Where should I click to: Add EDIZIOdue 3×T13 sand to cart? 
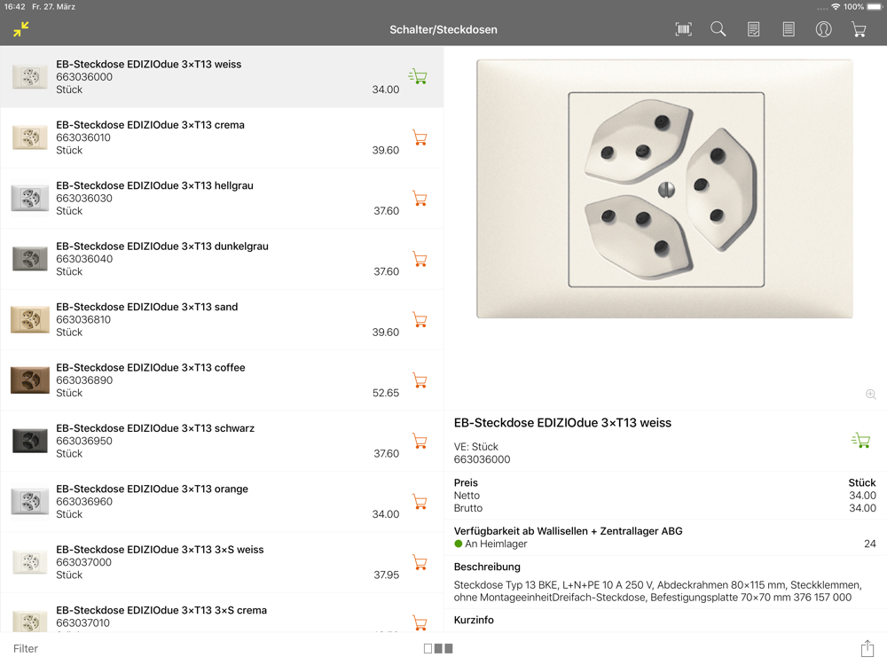point(420,319)
